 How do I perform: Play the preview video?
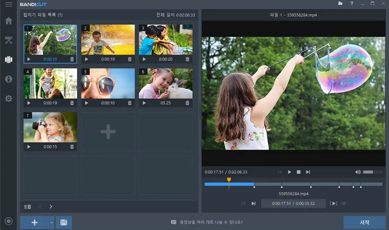tap(289, 172)
